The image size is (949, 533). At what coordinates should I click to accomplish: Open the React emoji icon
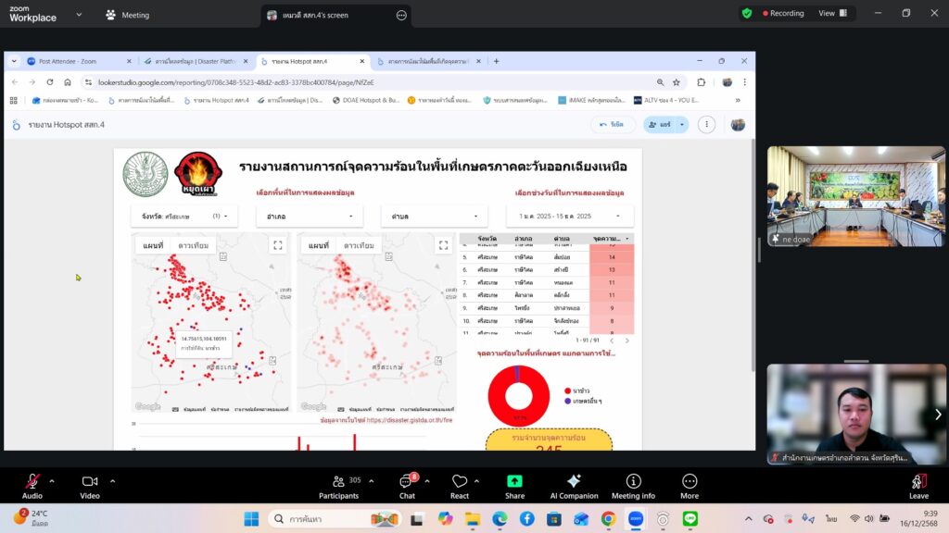[460, 482]
